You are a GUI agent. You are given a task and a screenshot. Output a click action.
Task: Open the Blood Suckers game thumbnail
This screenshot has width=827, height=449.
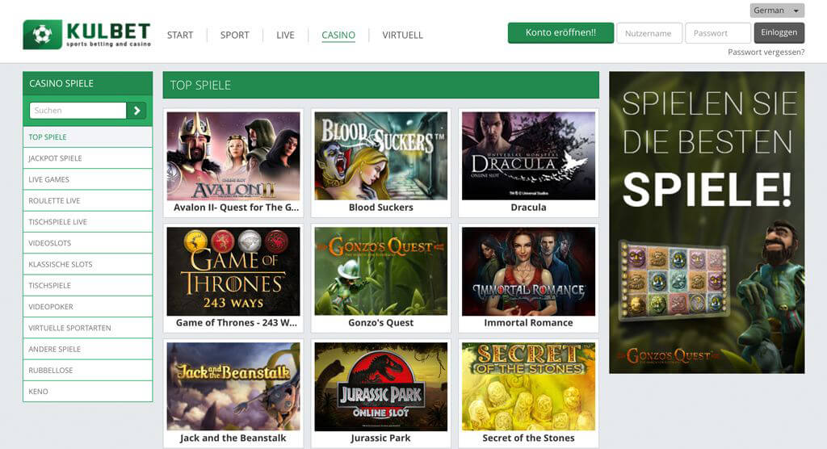(381, 156)
